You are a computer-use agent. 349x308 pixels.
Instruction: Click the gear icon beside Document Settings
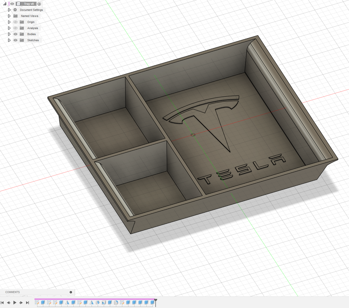pyautogui.click(x=15, y=10)
